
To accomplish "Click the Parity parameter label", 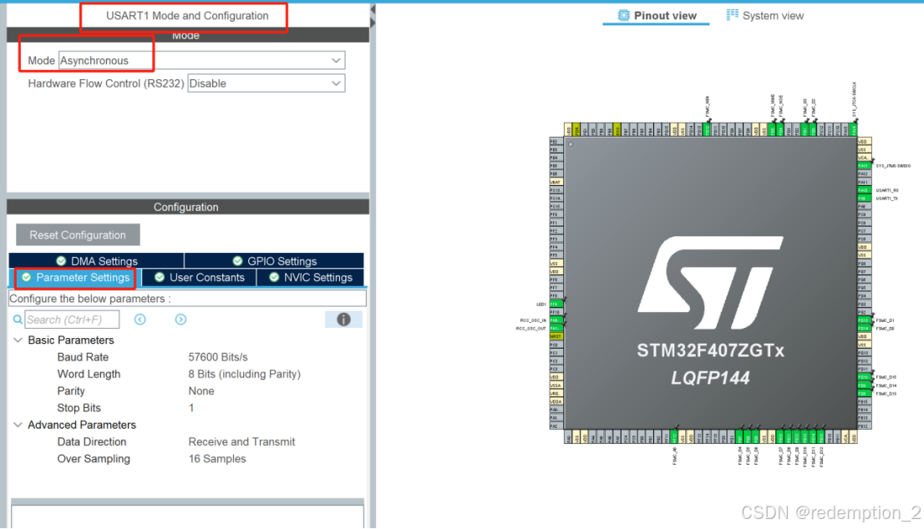I will click(71, 391).
